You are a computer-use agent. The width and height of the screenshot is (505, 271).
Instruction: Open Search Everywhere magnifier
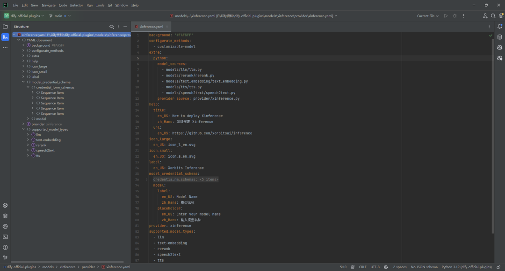pos(493,16)
